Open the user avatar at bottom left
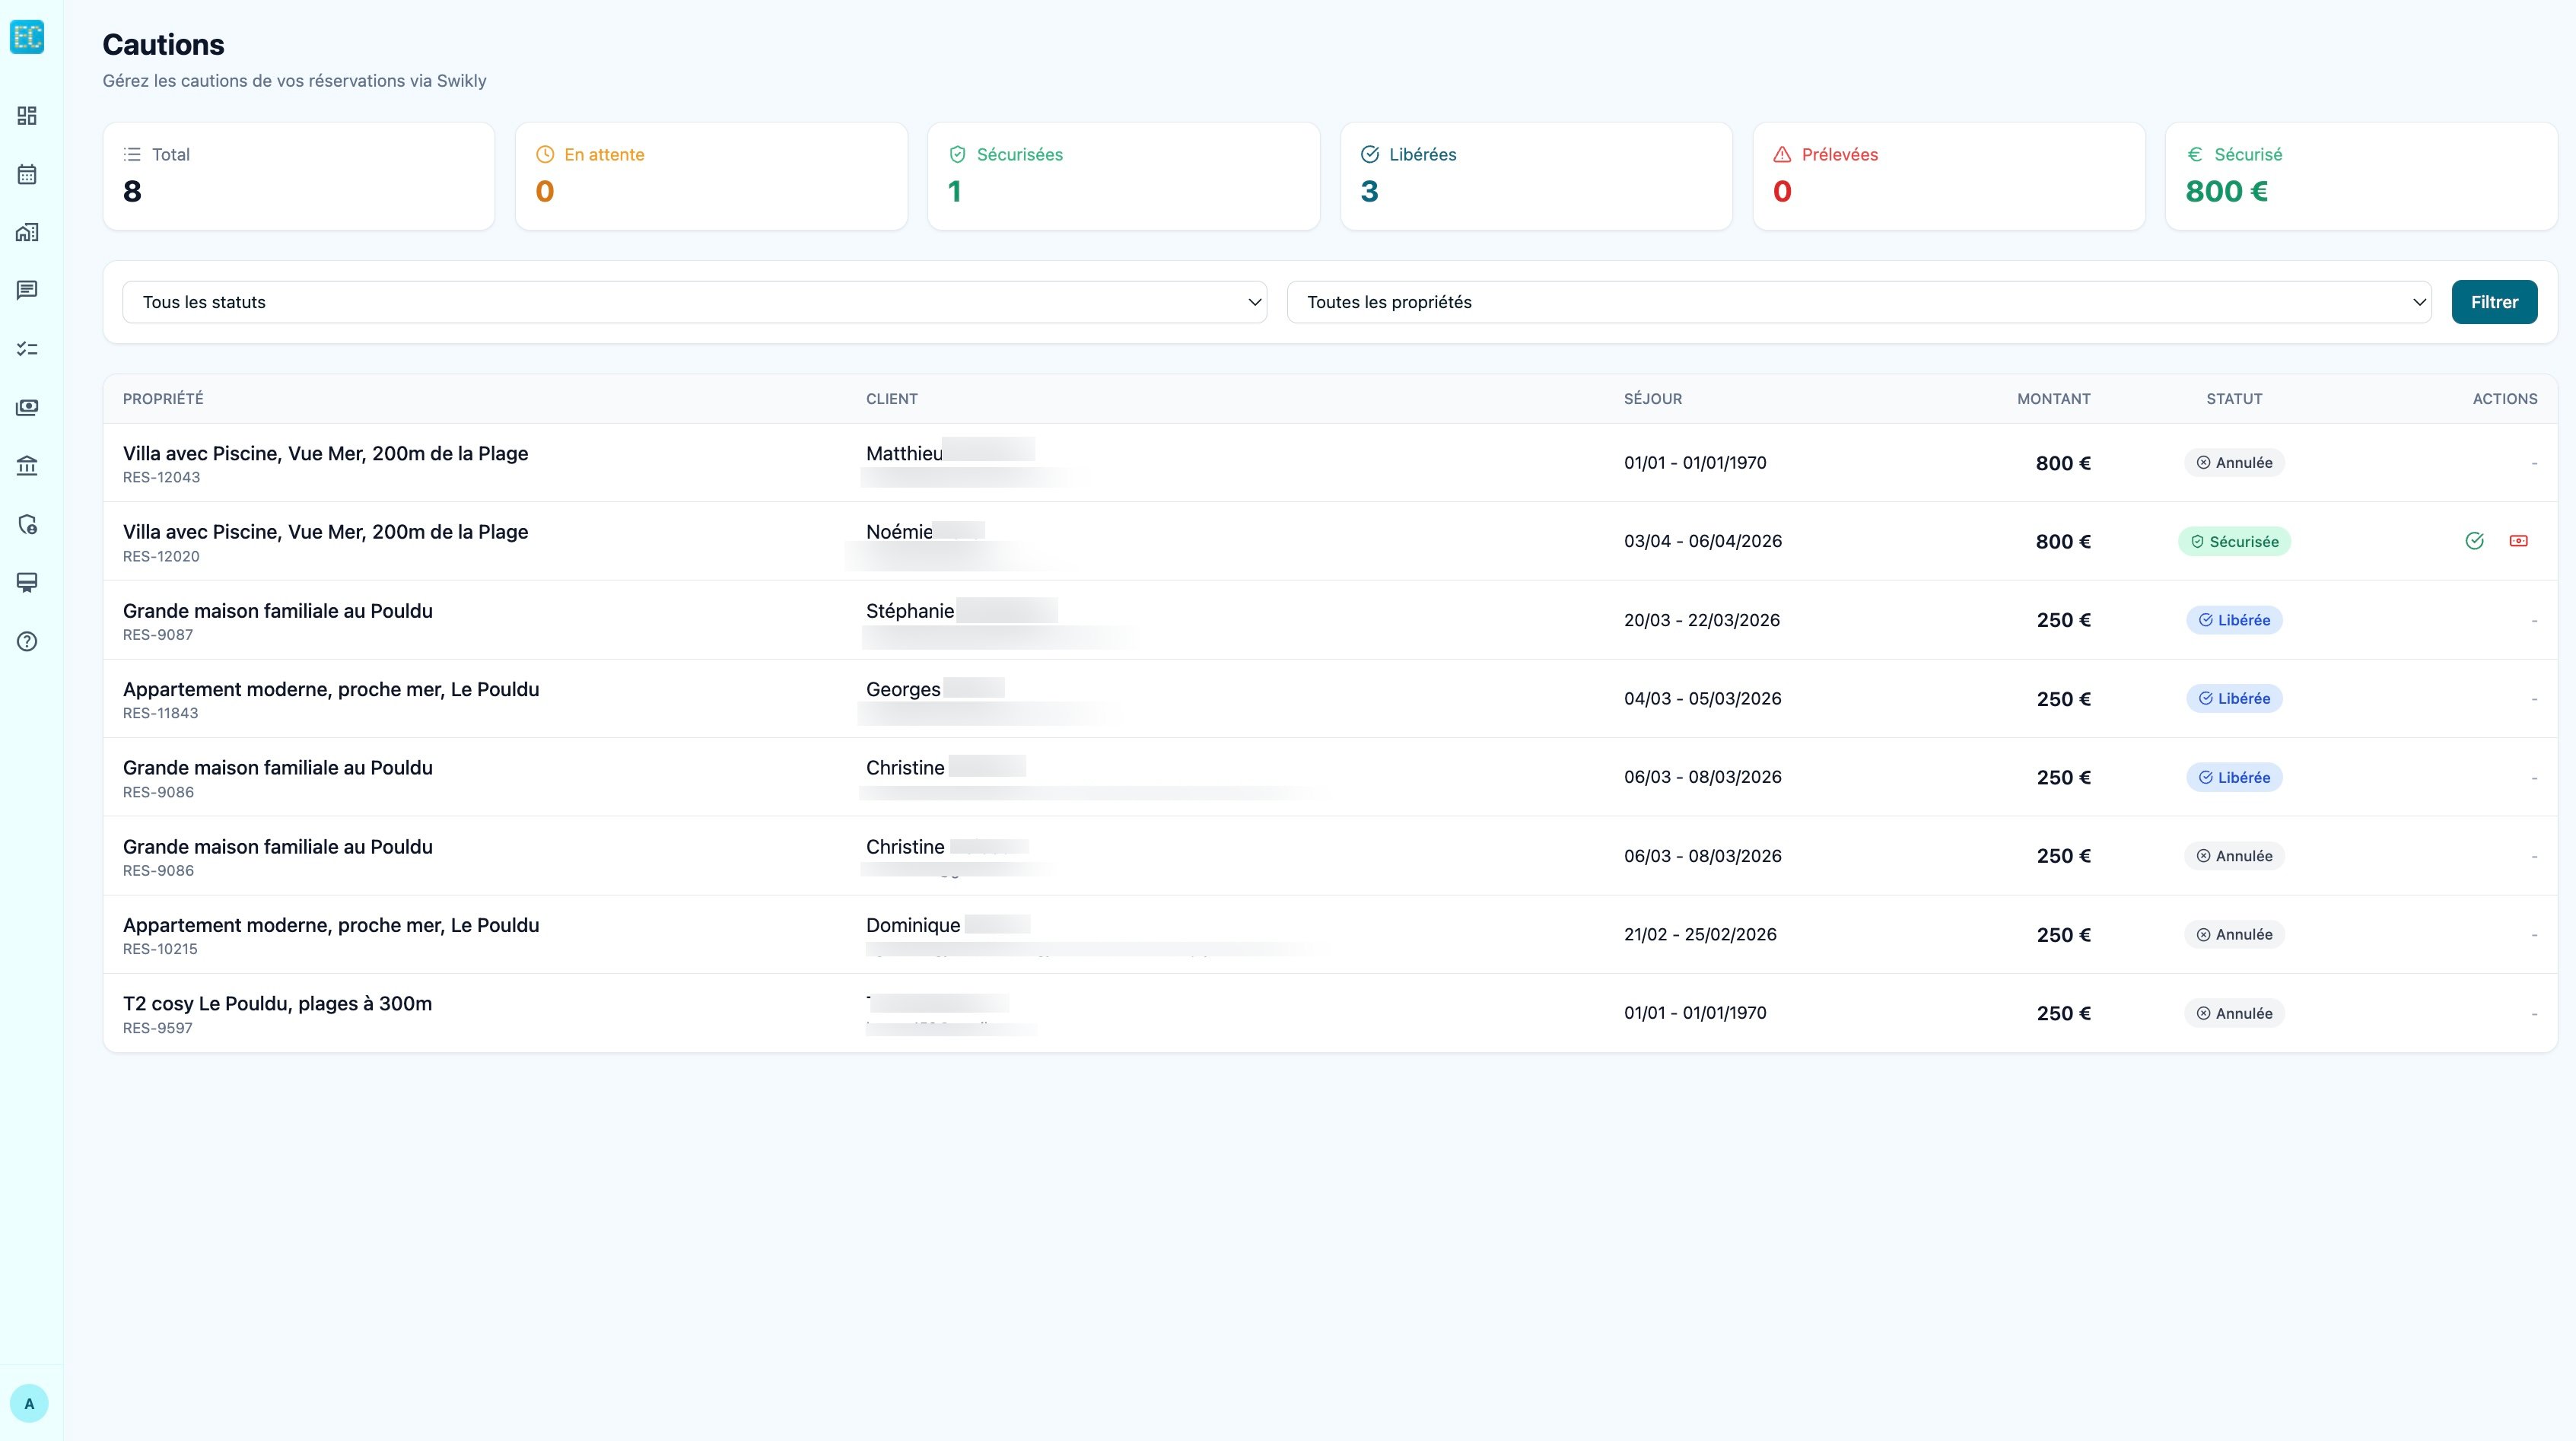2576x1441 pixels. coord(30,1403)
